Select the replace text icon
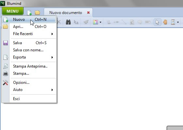Image resolution: width=183 pixels, height=130 pixels. (76, 22)
